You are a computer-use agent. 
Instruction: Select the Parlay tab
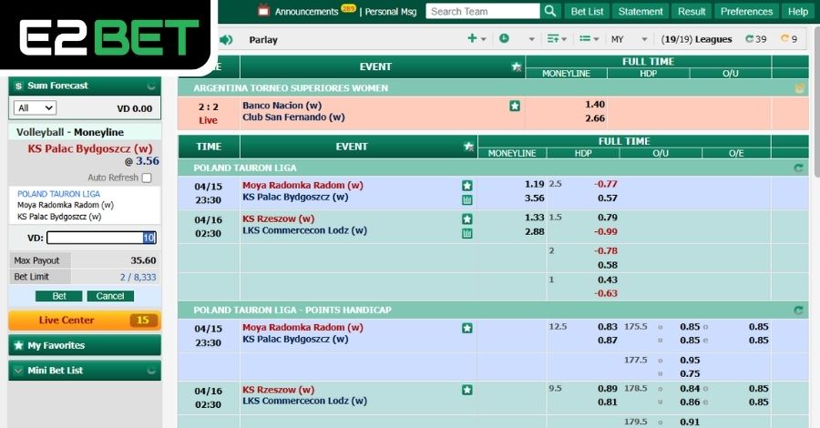click(x=263, y=40)
